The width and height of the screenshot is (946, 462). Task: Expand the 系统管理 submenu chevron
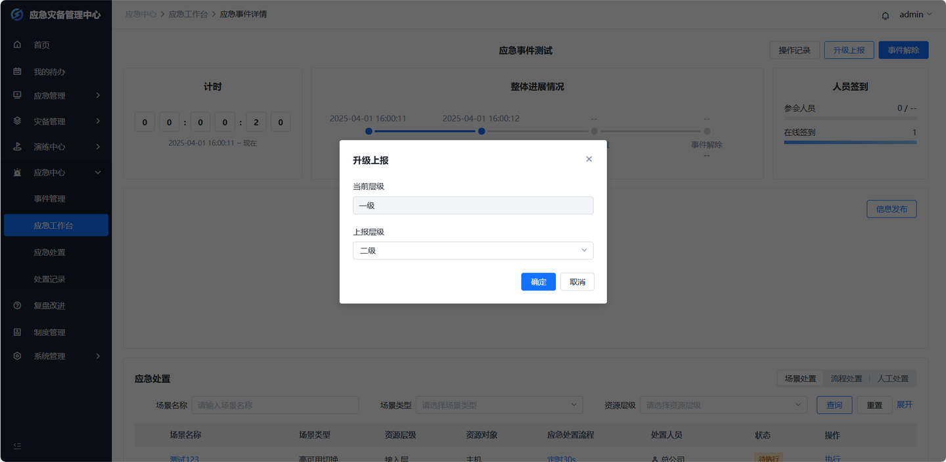[x=98, y=356]
